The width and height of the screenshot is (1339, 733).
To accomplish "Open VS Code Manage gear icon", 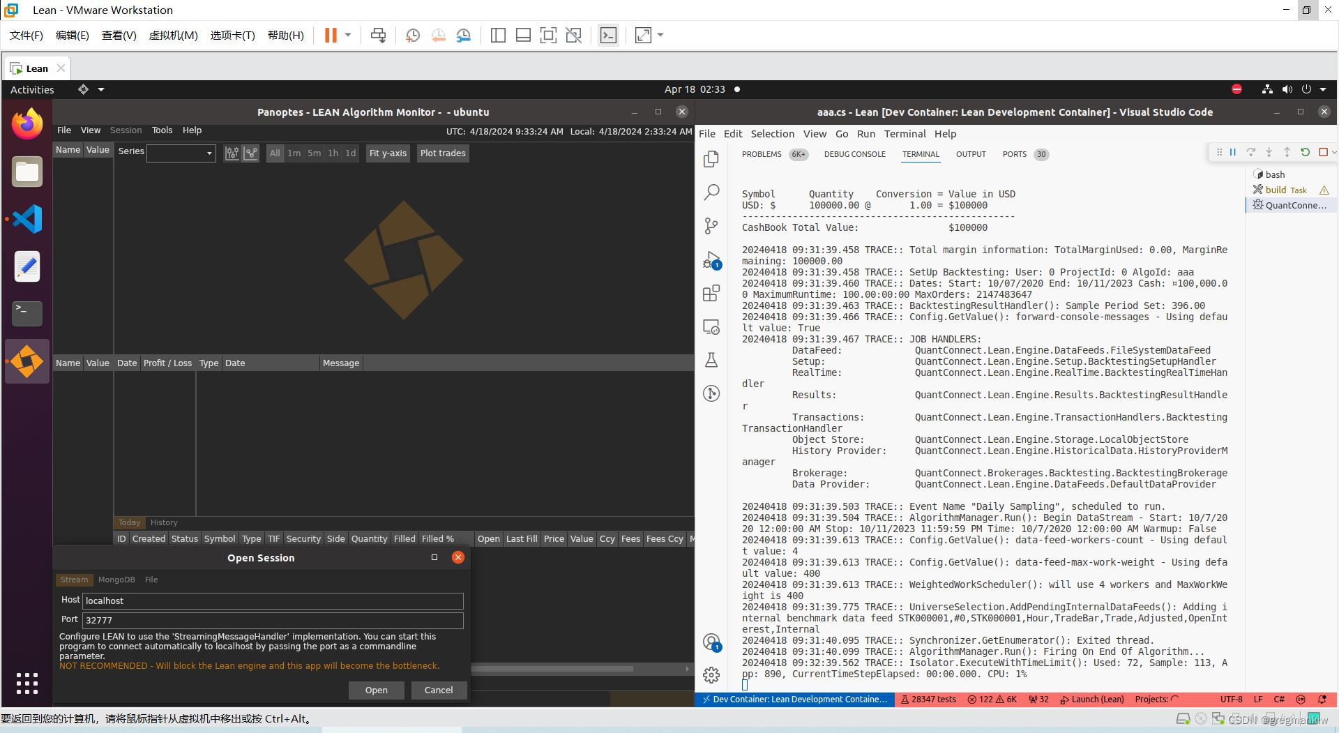I will (711, 674).
